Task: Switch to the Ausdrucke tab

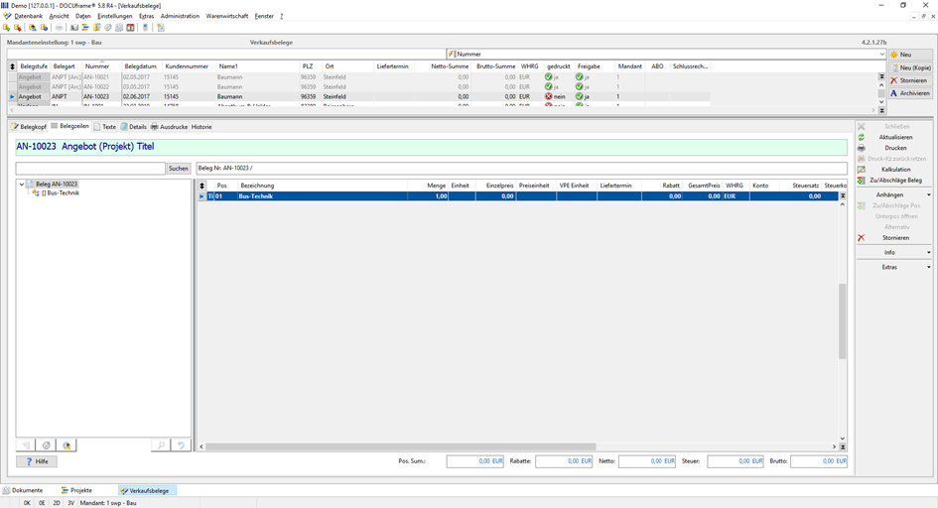Action: coord(170,127)
